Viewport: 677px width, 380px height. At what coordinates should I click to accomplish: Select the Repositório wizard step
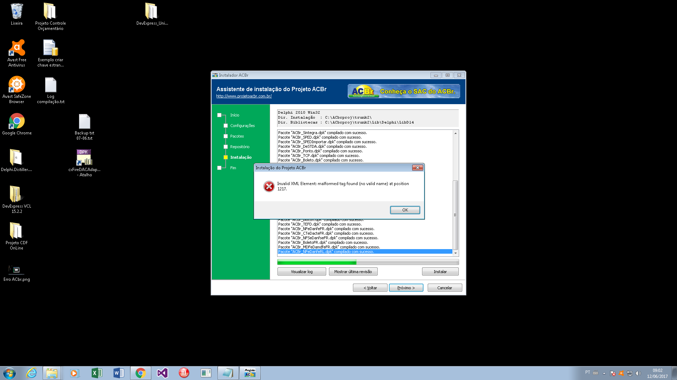(x=240, y=147)
